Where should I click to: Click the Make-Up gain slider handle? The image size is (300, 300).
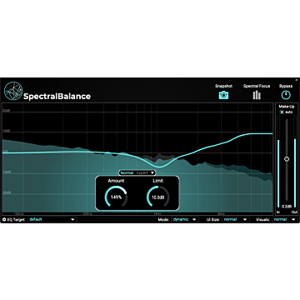(x=287, y=159)
